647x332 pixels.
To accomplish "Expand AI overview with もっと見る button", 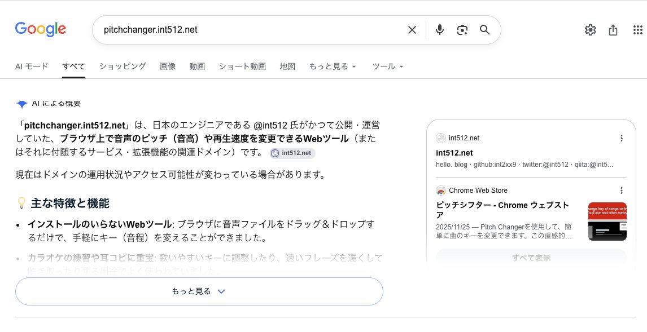I will click(199, 291).
